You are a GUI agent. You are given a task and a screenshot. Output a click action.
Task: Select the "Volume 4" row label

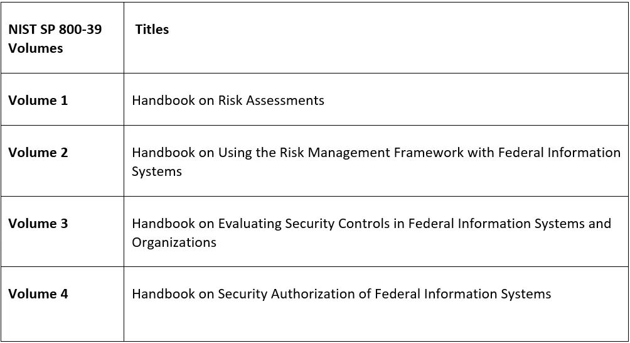(x=38, y=294)
